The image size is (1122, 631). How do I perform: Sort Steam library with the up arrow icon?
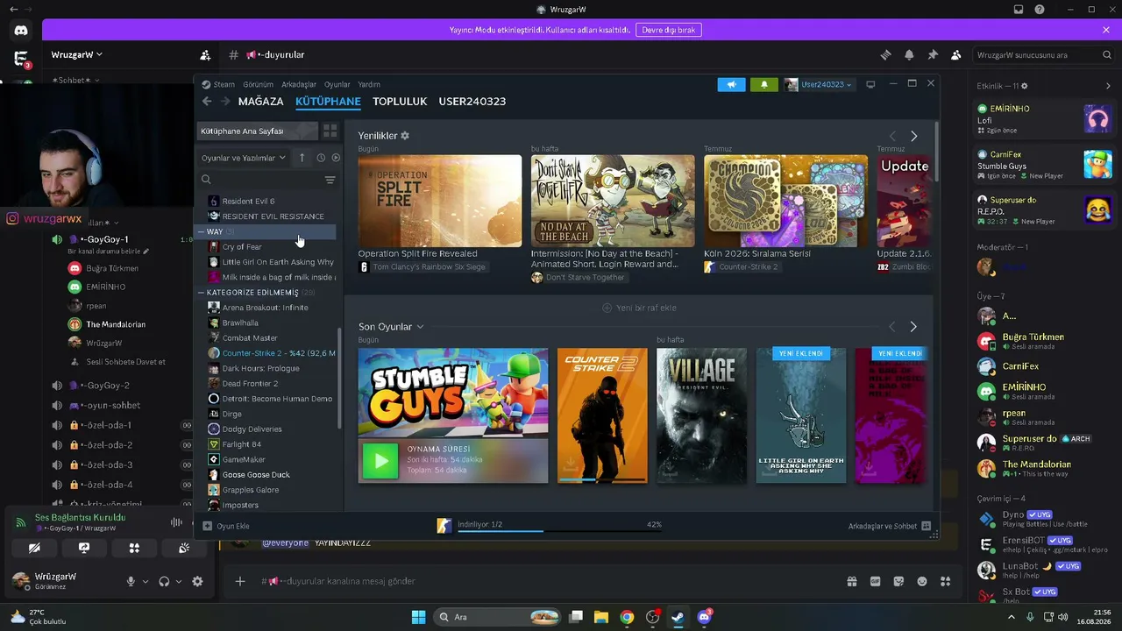point(302,158)
